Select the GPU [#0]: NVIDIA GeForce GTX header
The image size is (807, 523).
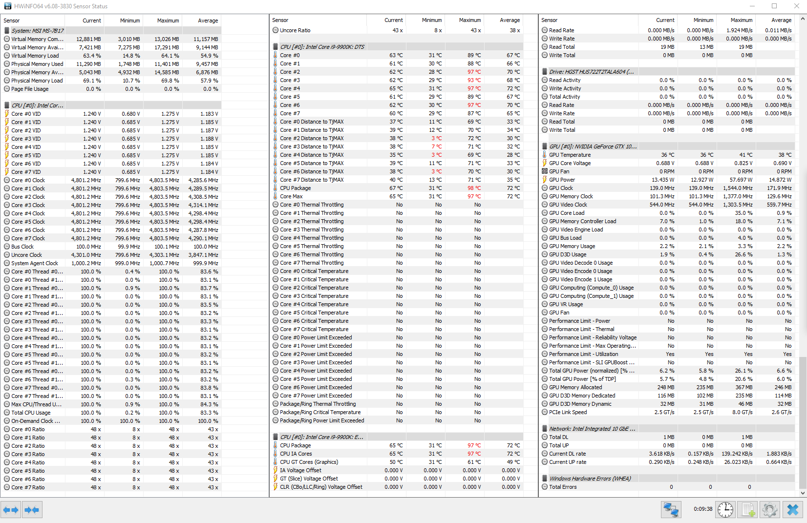(x=667, y=146)
